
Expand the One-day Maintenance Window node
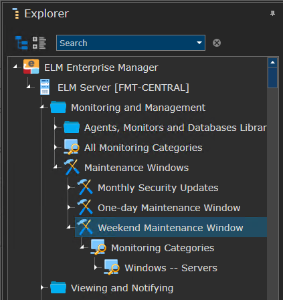pos(69,207)
